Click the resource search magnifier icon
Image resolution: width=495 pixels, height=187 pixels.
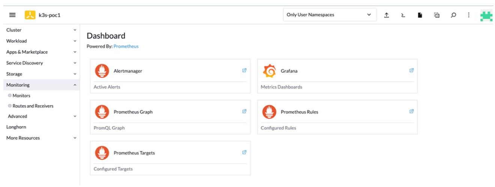coord(453,15)
